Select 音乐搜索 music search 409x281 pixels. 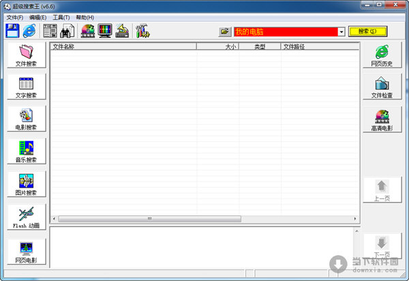tap(27, 151)
